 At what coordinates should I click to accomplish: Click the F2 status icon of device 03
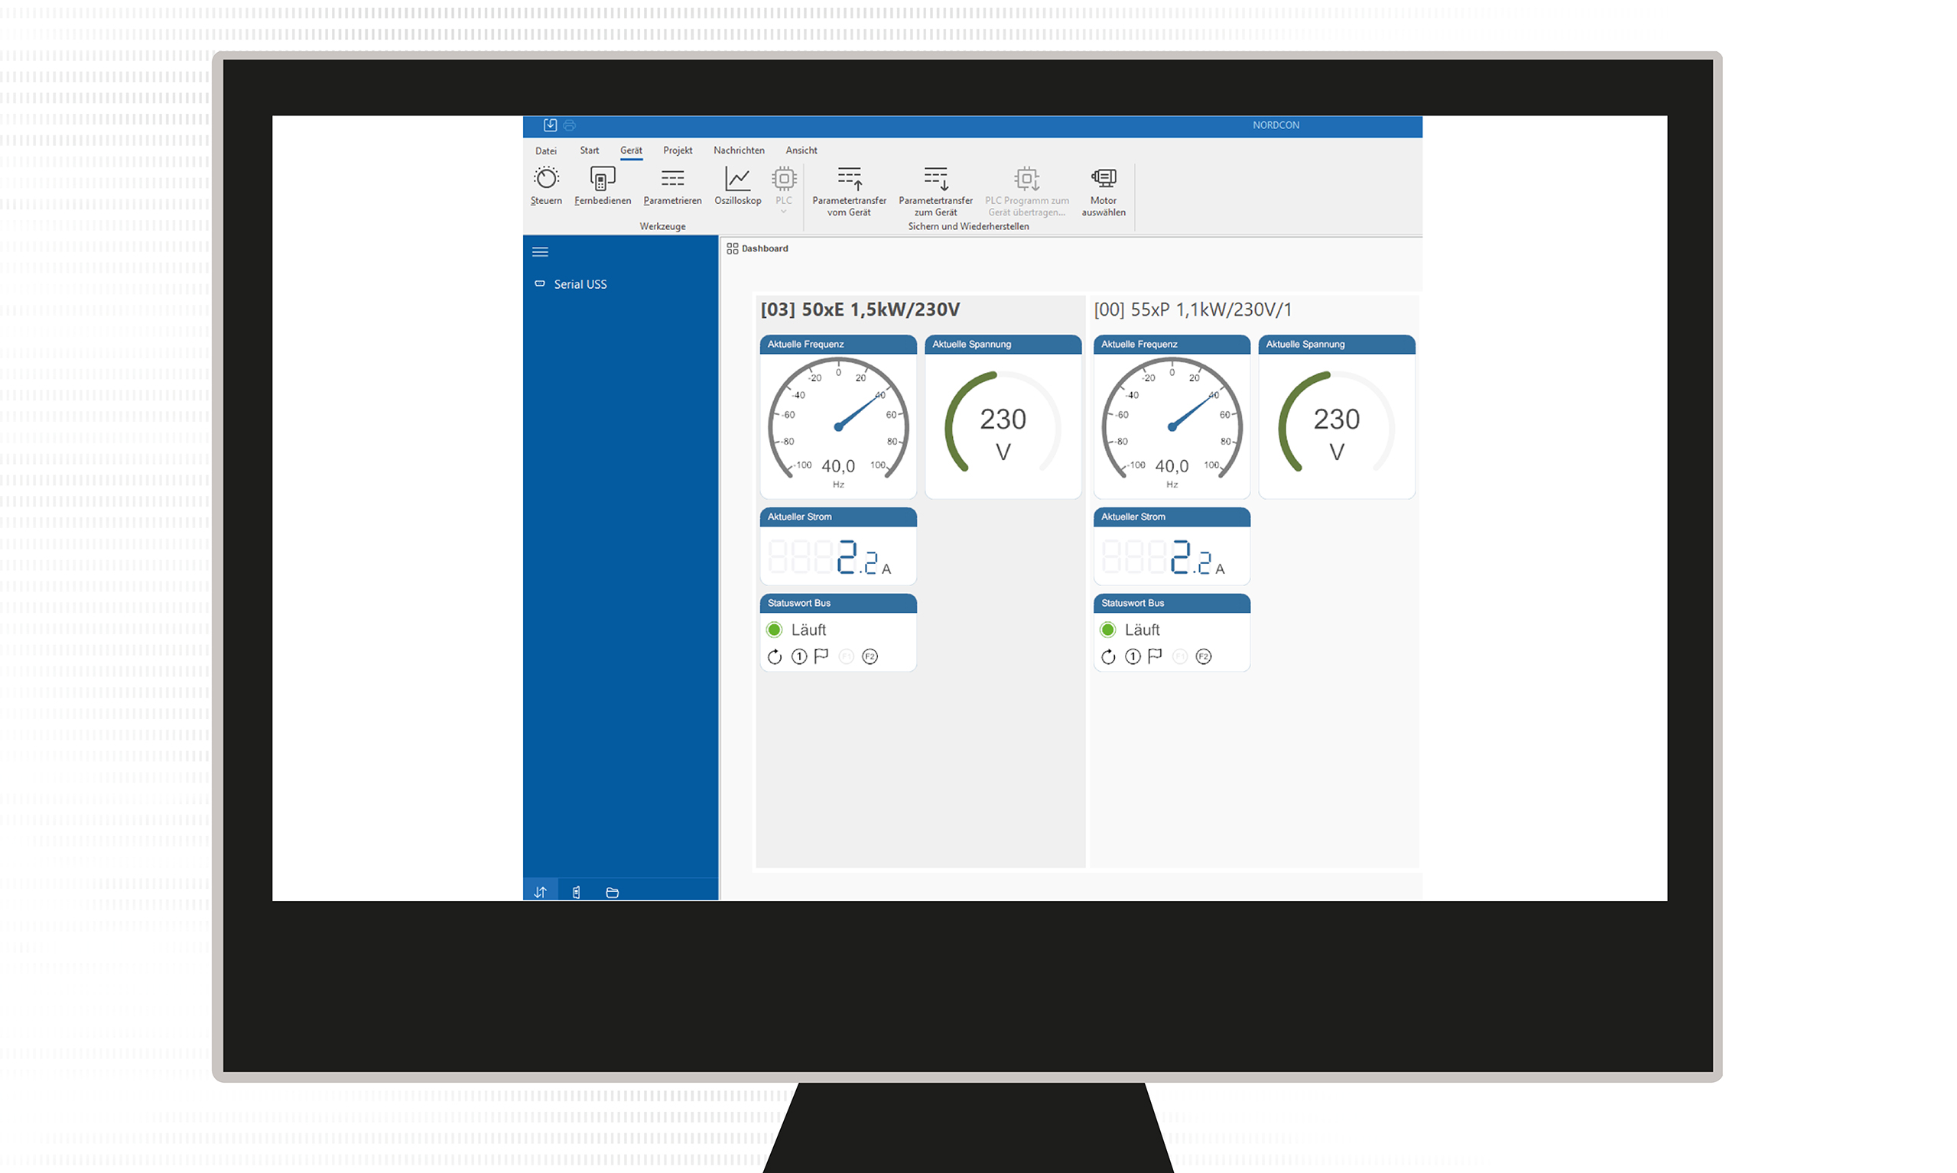click(x=870, y=657)
